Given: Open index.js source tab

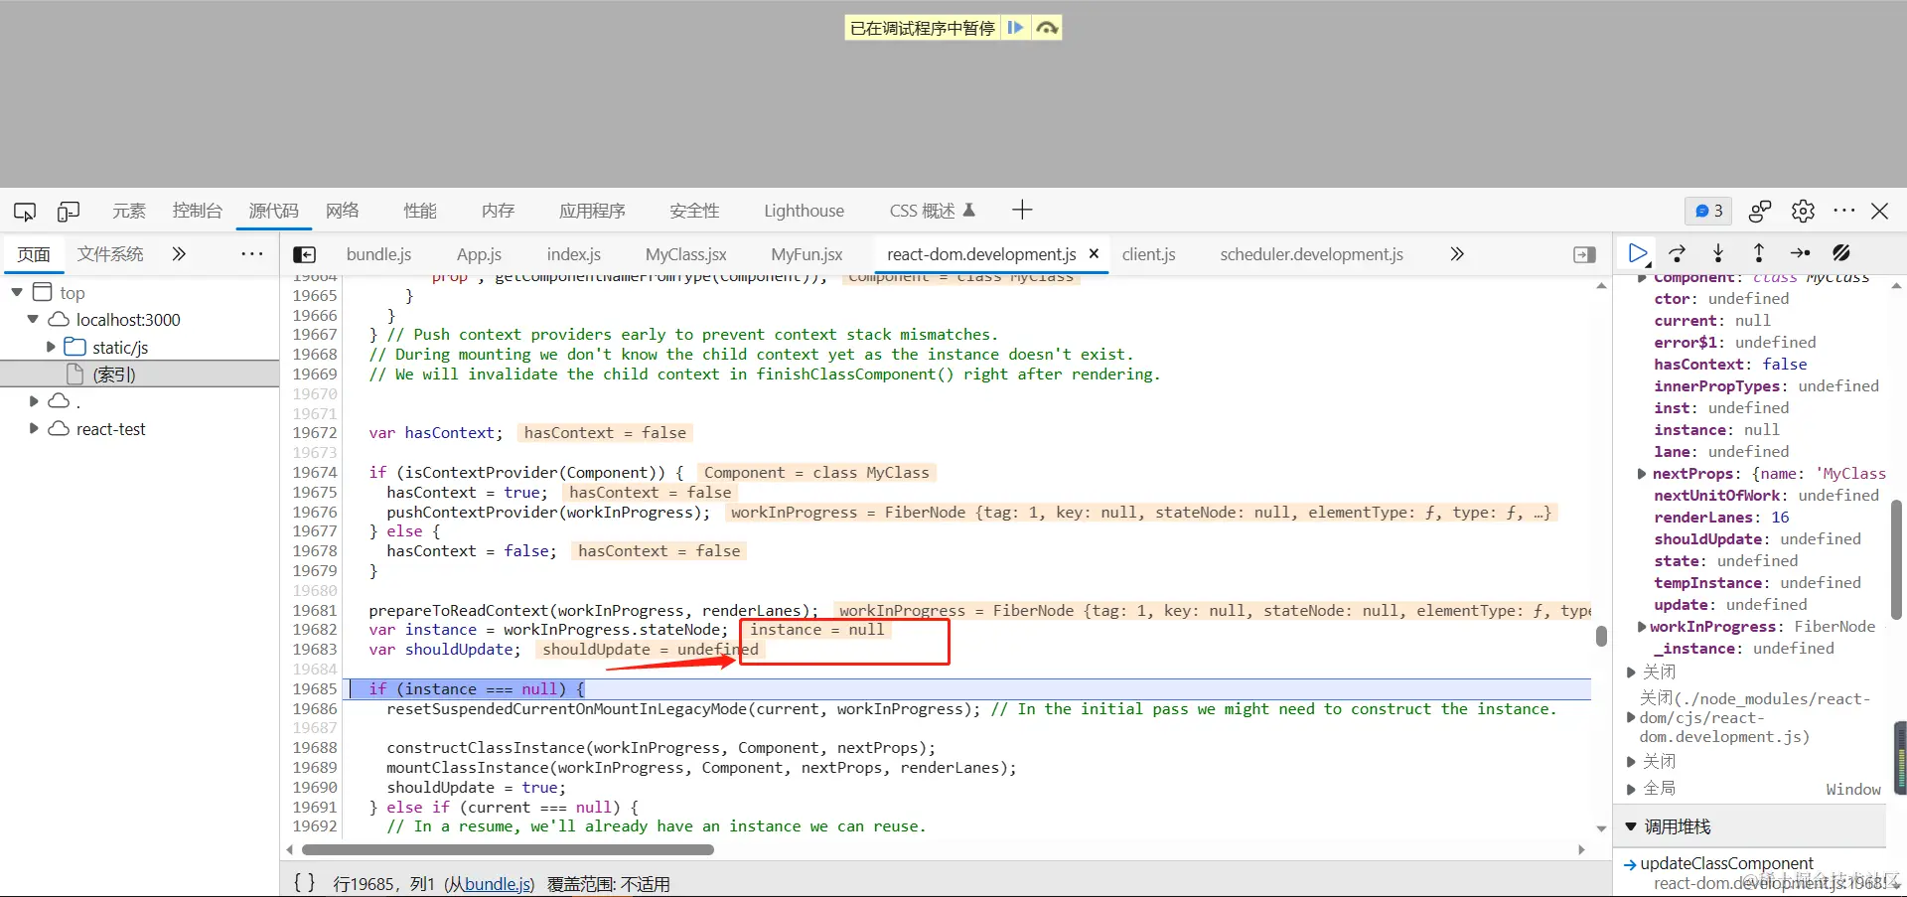Looking at the screenshot, I should coord(574,254).
